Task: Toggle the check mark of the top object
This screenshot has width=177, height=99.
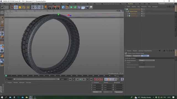Action: click(x=144, y=9)
